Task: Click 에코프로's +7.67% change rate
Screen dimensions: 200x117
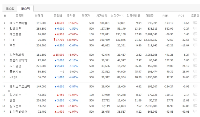Action: coord(73,34)
